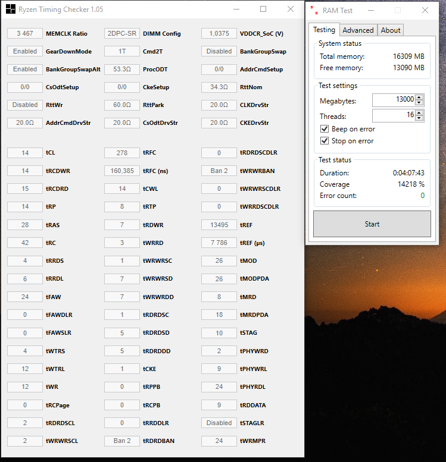Click the tWRWRBAN value Ban 2
The width and height of the screenshot is (446, 462).
[219, 171]
